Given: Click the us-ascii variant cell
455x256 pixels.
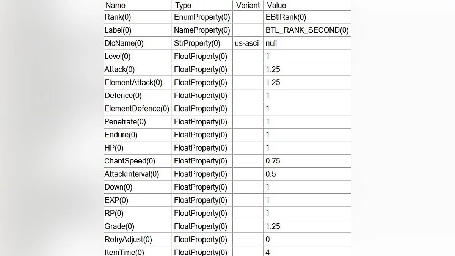Looking at the screenshot, I should (247, 43).
